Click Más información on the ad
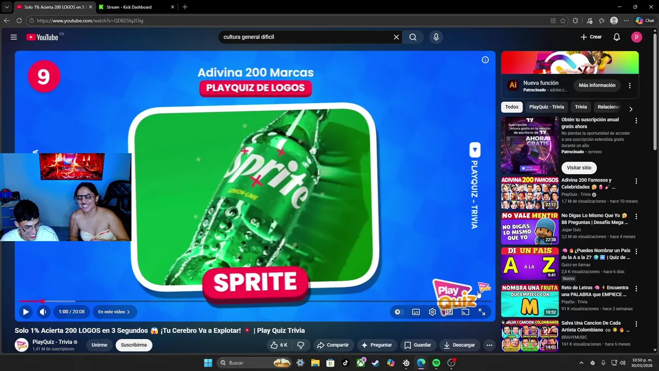Viewport: 659px width, 371px height. click(597, 86)
